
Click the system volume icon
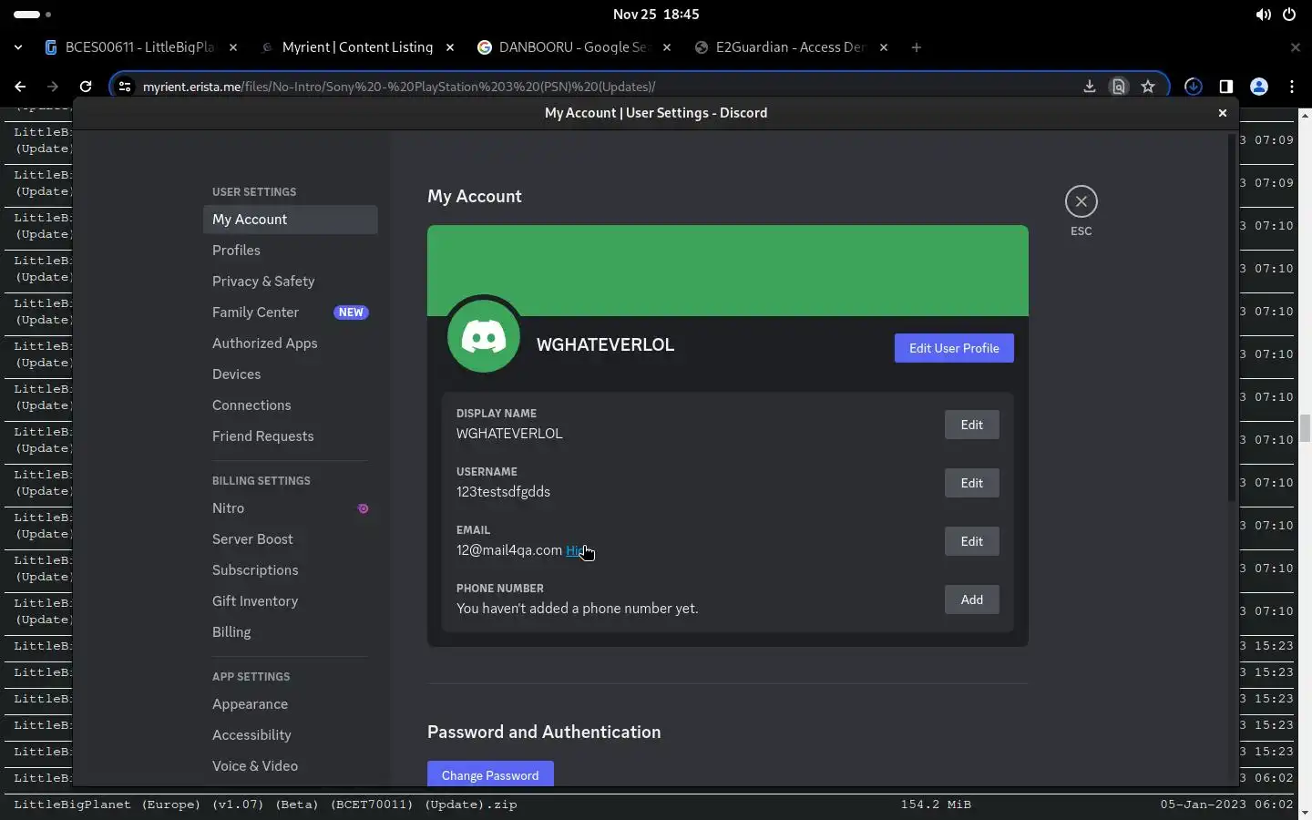tap(1263, 15)
